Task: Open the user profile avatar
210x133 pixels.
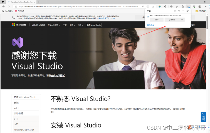Action: click(x=199, y=6)
